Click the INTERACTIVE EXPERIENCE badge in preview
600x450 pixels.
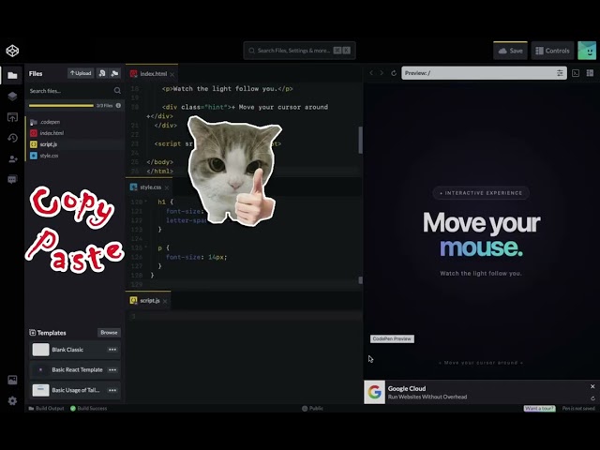coord(481,193)
